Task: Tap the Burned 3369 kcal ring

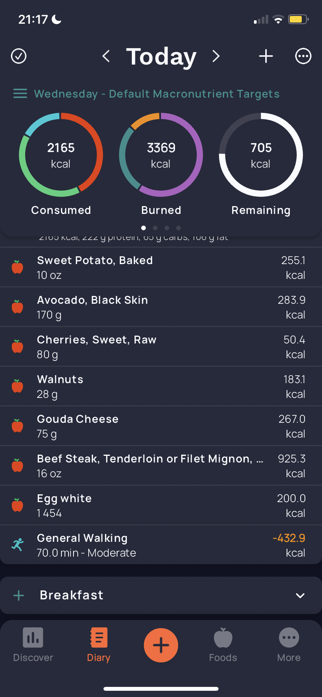Action: tap(161, 155)
